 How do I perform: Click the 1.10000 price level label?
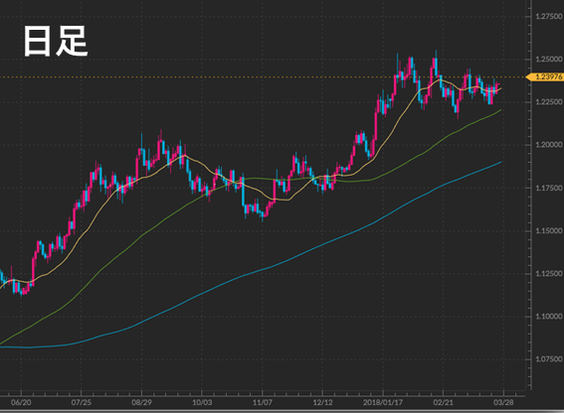[549, 317]
